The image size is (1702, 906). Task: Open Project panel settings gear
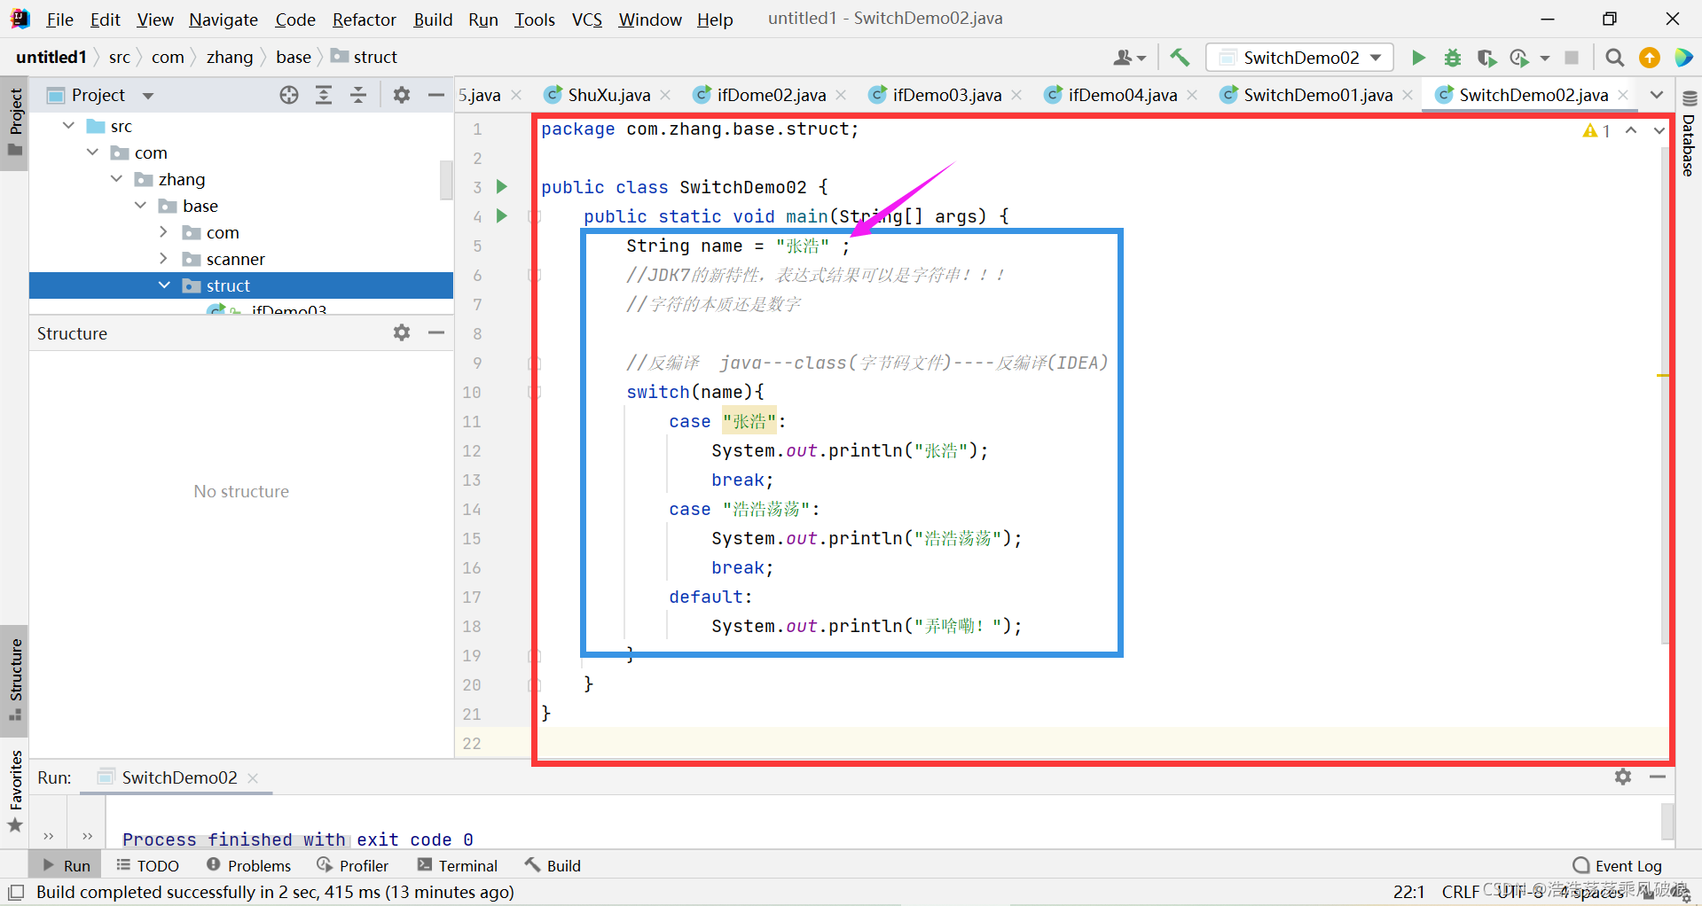click(x=402, y=95)
